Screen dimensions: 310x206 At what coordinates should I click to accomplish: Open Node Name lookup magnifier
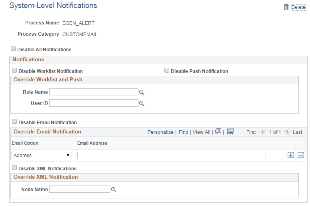point(114,190)
